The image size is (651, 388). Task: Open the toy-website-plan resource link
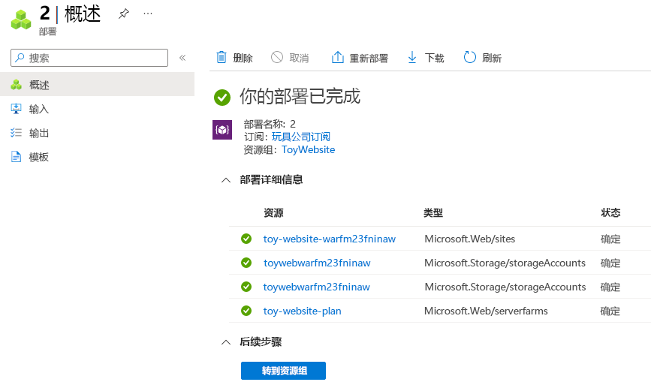click(303, 311)
